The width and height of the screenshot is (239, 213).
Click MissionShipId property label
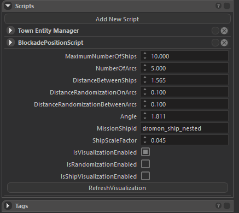[116, 128]
